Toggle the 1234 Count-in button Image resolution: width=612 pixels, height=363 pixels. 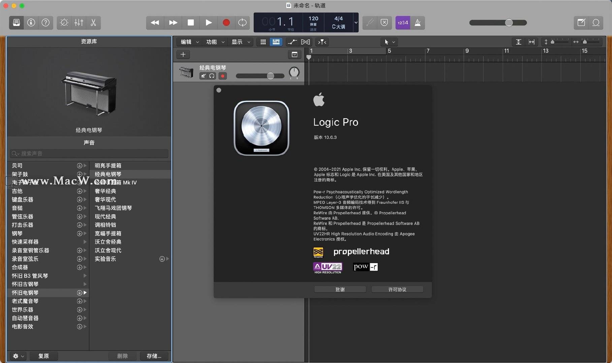tap(402, 23)
